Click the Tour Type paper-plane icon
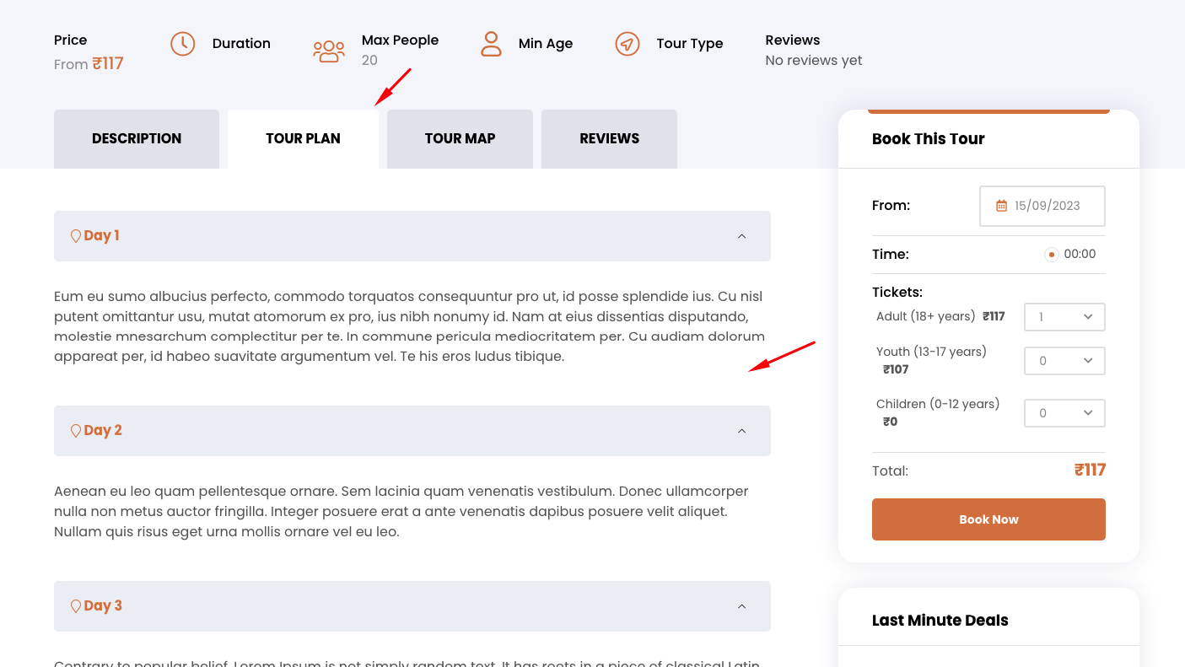Image resolution: width=1185 pixels, height=667 pixels. tap(628, 44)
